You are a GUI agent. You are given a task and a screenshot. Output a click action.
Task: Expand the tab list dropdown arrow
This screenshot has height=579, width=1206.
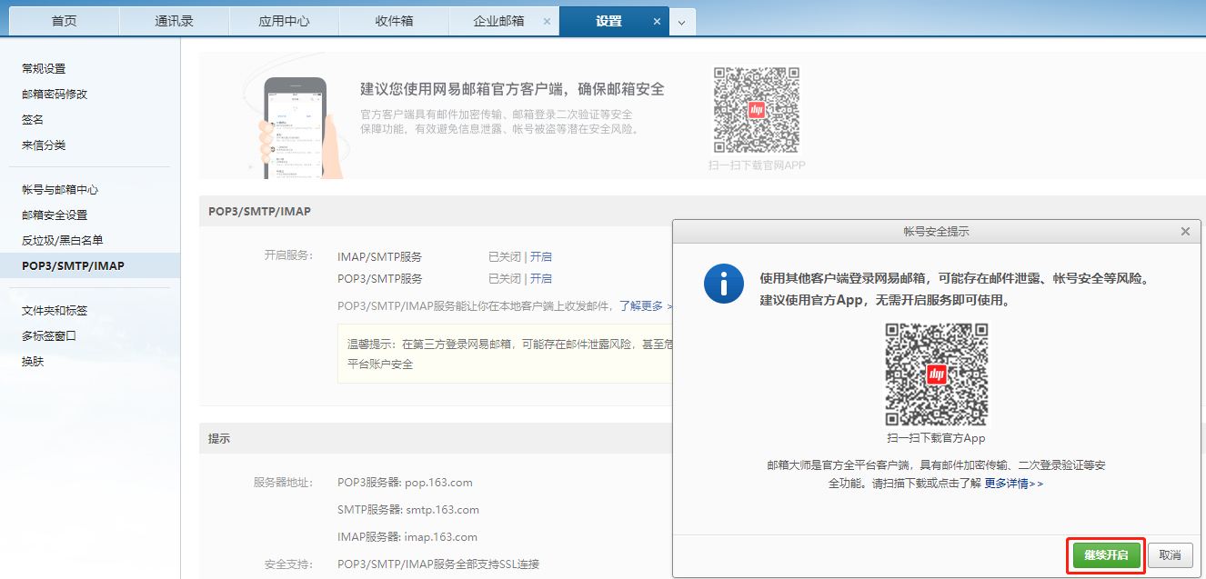point(682,22)
